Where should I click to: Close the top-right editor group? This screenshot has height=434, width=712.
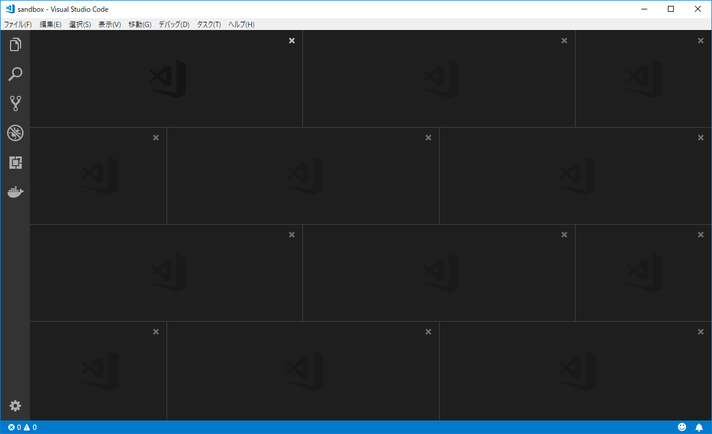(700, 41)
